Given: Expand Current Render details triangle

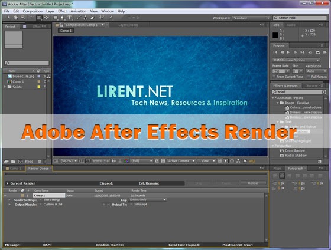Looking at the screenshot, I should (7, 183).
